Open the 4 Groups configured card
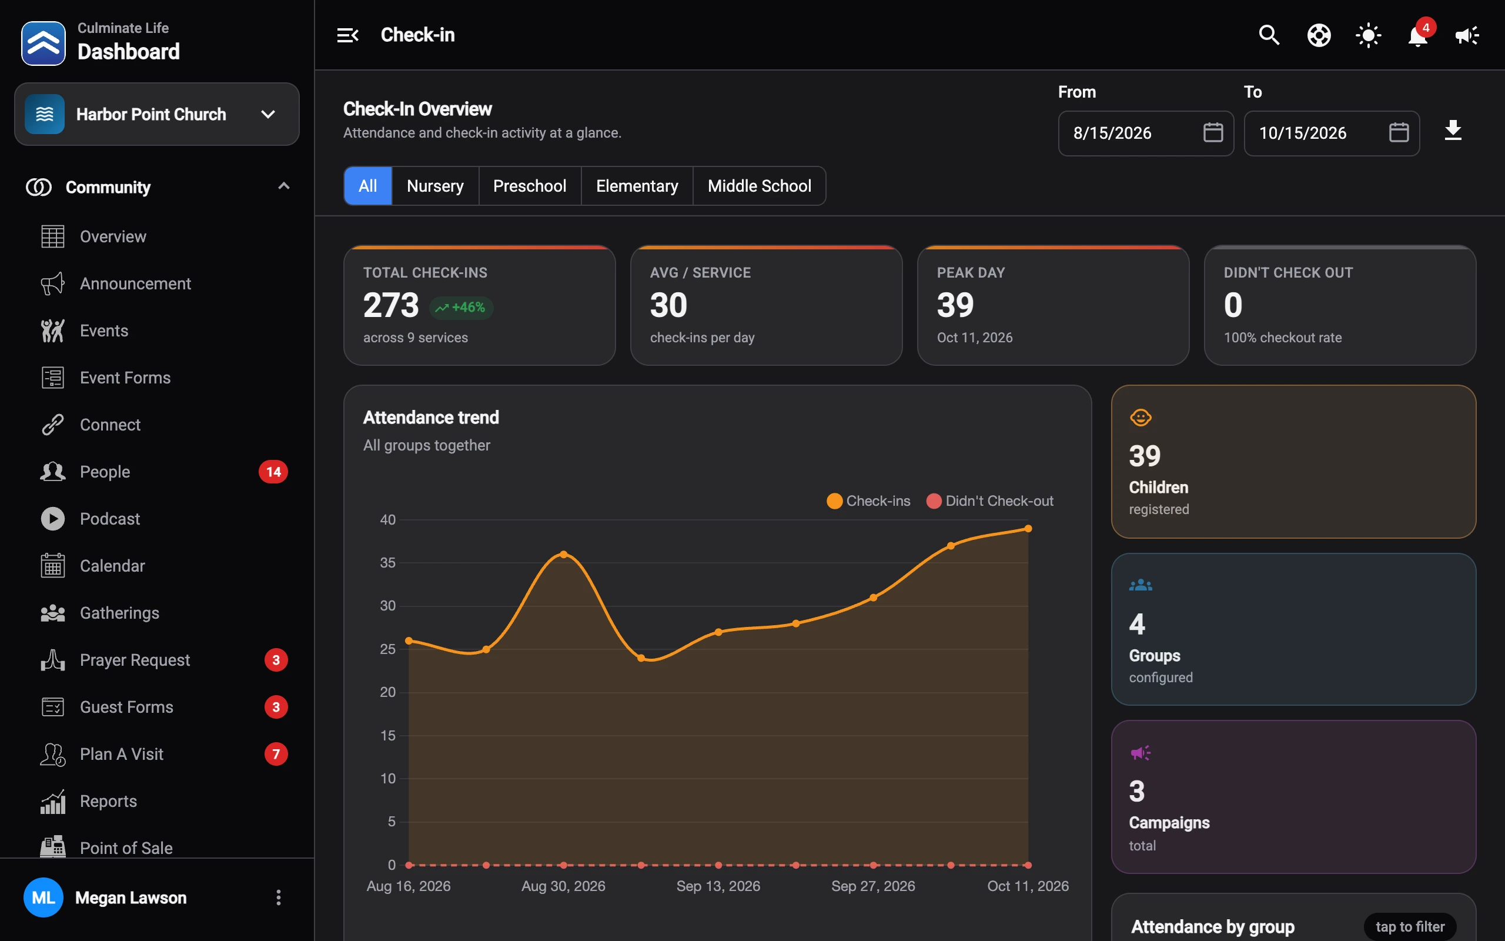The image size is (1505, 941). click(x=1293, y=629)
